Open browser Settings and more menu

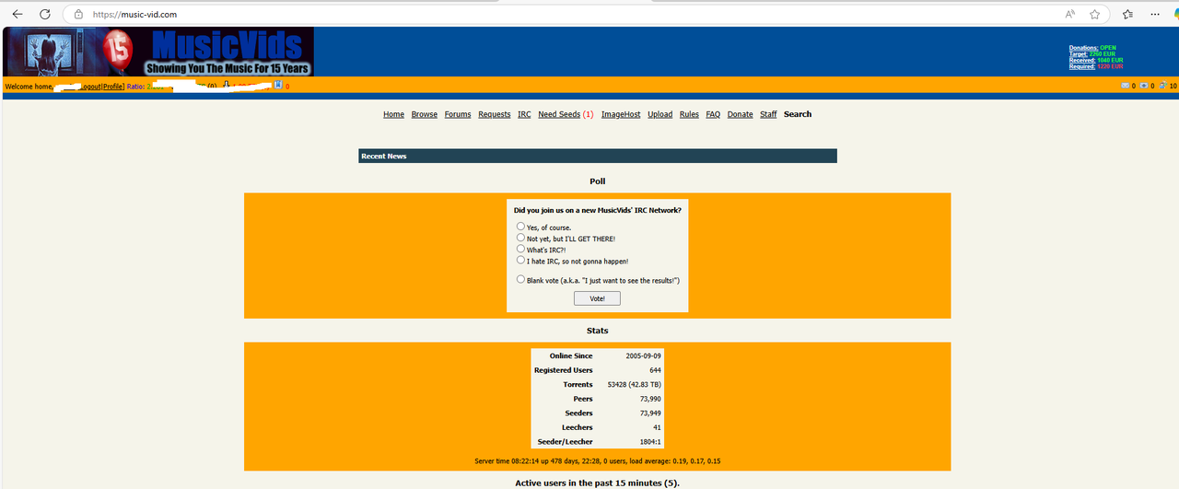pos(1155,14)
